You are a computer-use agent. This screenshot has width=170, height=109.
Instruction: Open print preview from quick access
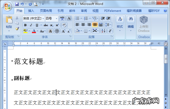click(x=36, y=4)
